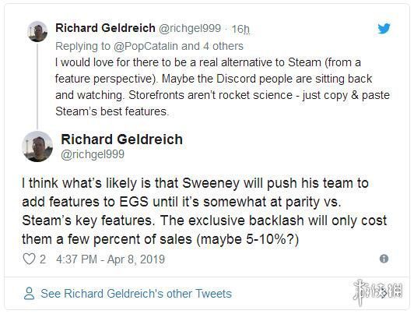Click the @richgel999 handle next to 16h
Viewport: 414px width, 314px height.
[x=189, y=28]
